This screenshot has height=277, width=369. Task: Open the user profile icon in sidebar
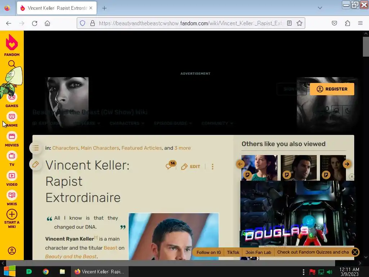click(x=12, y=251)
